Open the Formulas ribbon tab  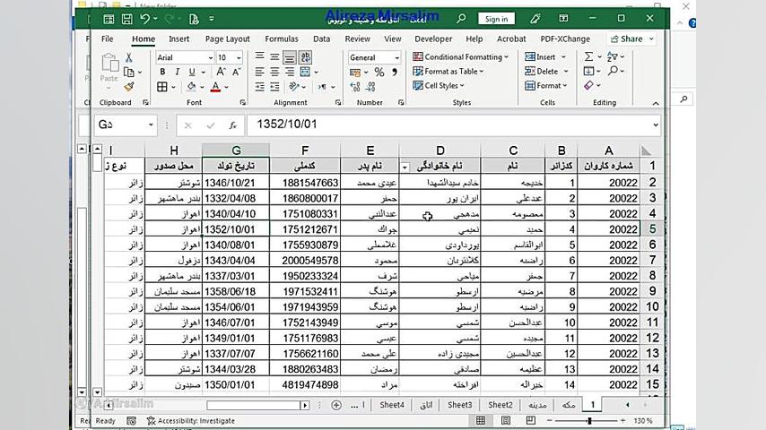pos(281,39)
